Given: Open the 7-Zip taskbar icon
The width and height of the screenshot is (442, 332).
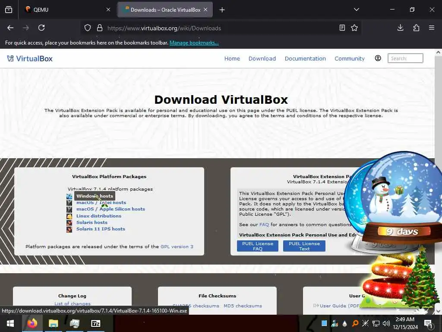Looking at the screenshot, I should tap(96, 323).
